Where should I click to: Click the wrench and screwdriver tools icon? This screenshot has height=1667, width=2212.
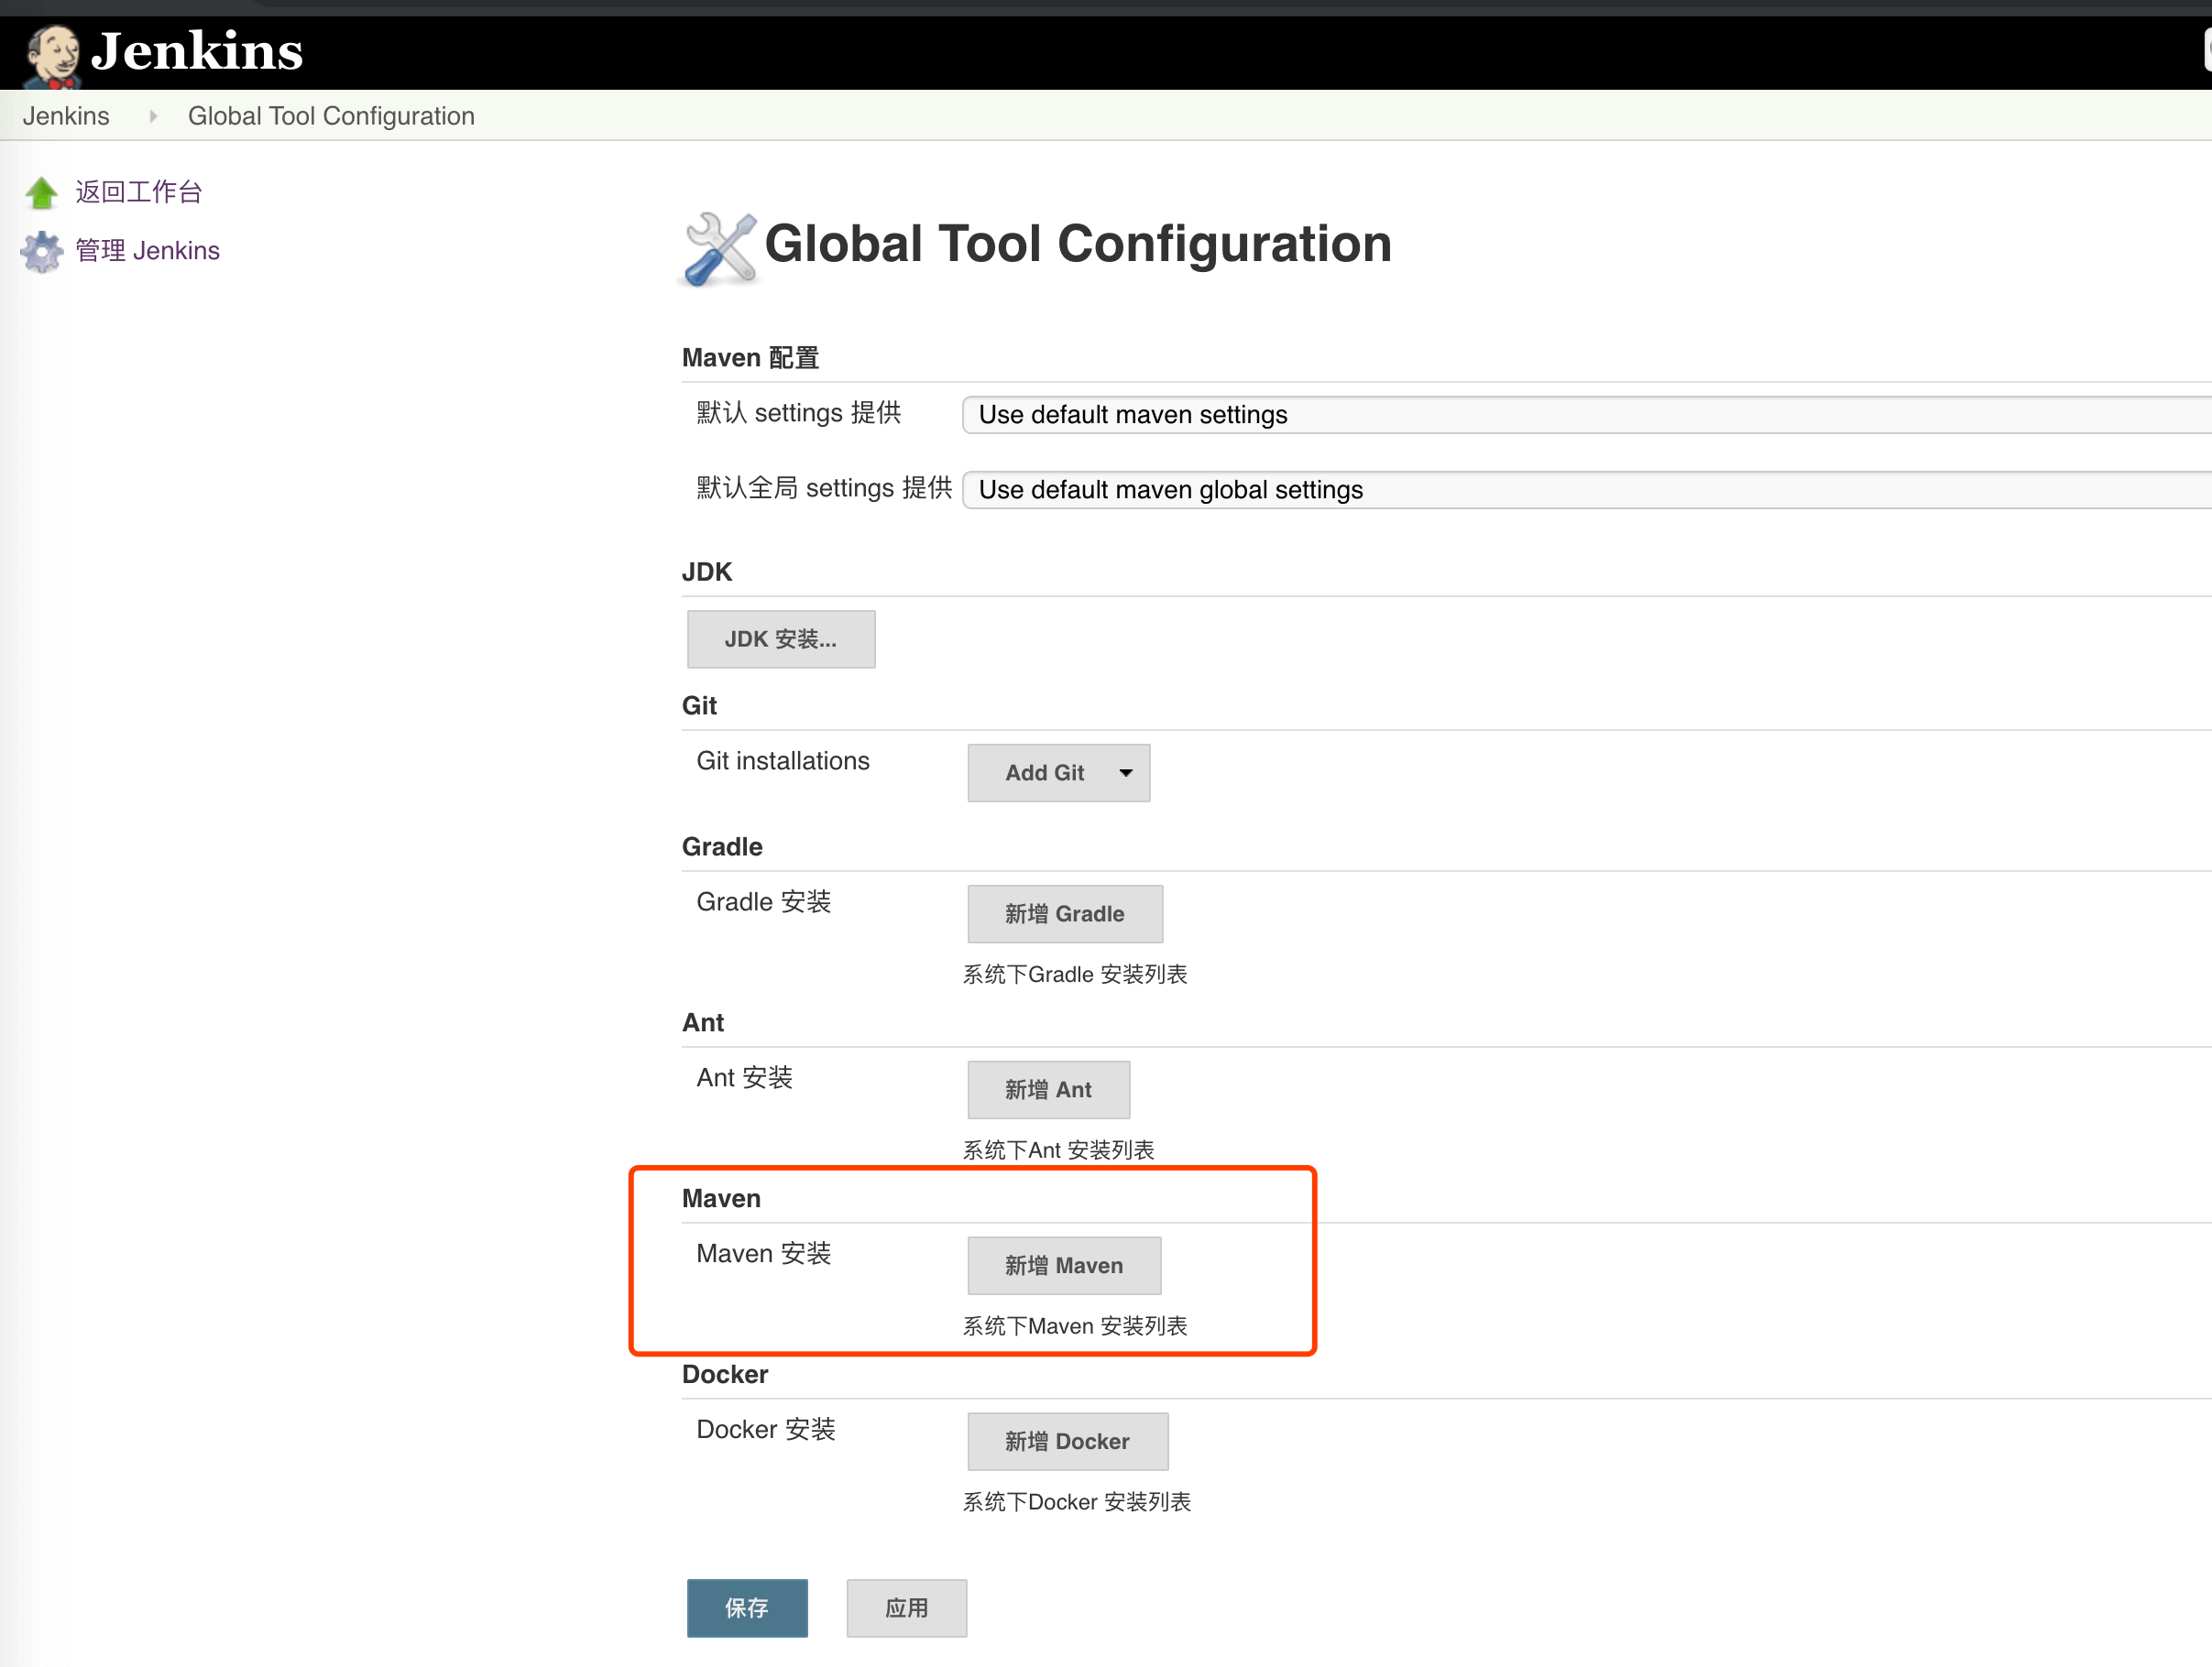pos(720,249)
